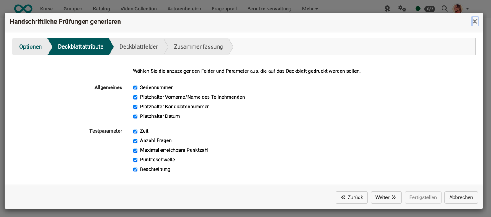Screen dimensions: 491x217
Task: Click the Weiter button
Action: (x=386, y=197)
